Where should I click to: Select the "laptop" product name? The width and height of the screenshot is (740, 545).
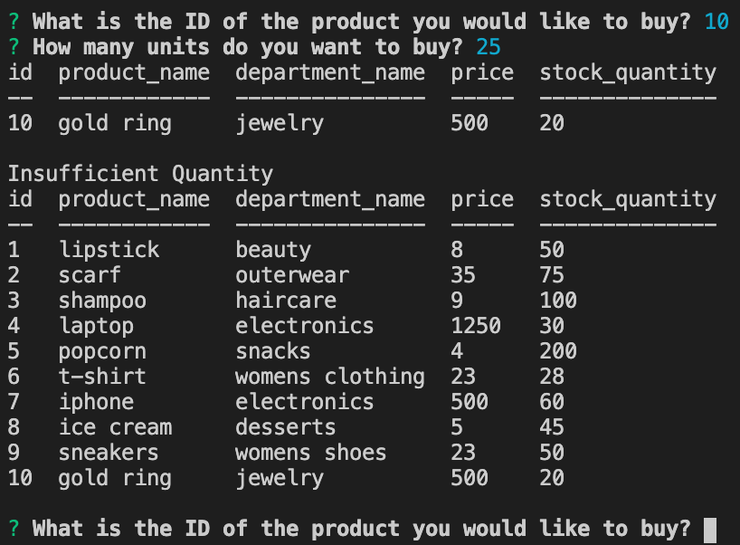point(96,326)
